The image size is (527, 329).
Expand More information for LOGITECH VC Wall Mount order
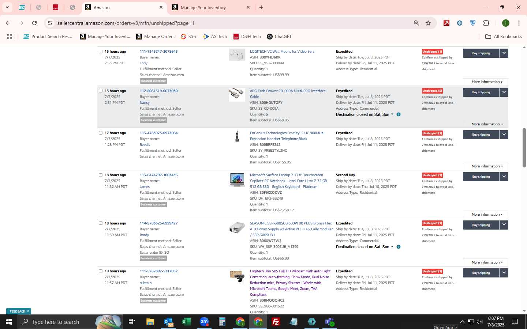485,82
